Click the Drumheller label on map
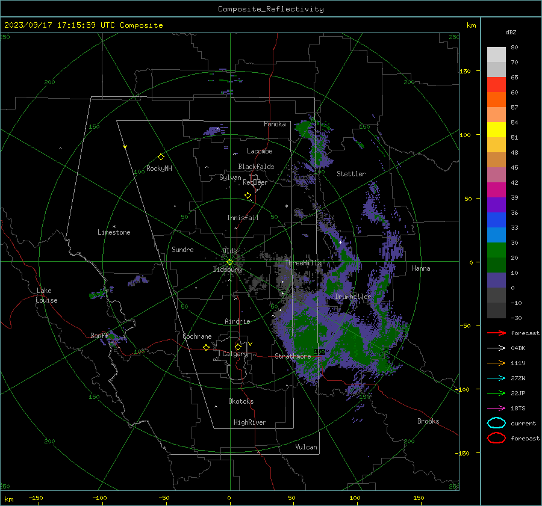Image resolution: width=542 pixels, height=506 pixels. [x=352, y=297]
